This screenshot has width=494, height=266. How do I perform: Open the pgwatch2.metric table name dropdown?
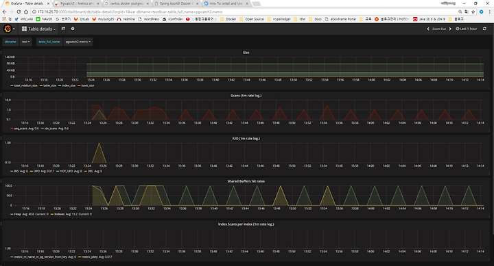78,42
